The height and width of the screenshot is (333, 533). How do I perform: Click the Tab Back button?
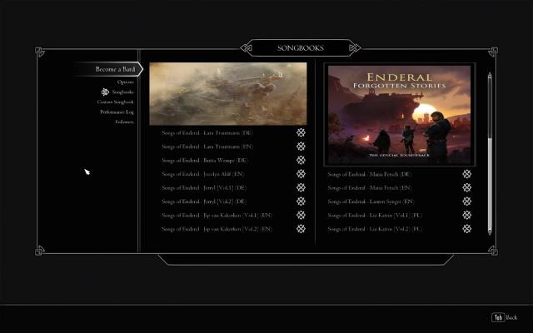point(505,317)
